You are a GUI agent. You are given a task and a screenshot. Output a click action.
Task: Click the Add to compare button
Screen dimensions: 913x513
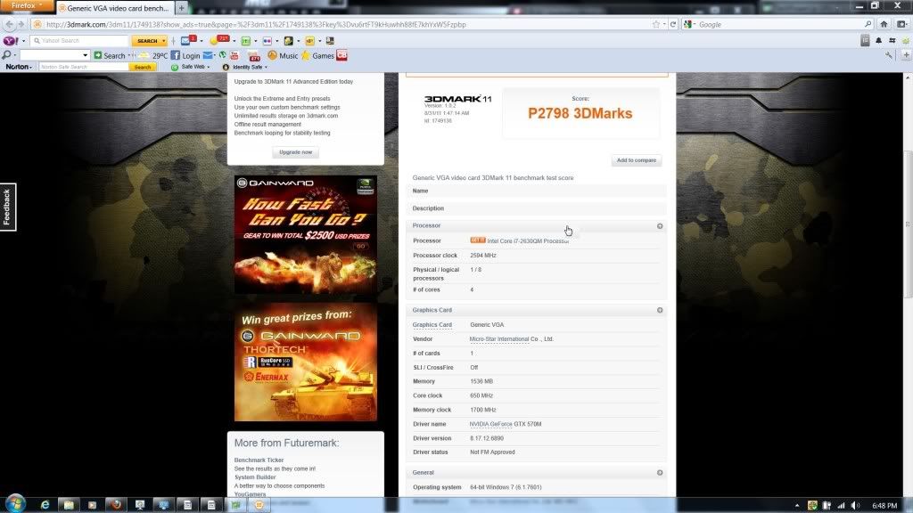[x=637, y=160]
